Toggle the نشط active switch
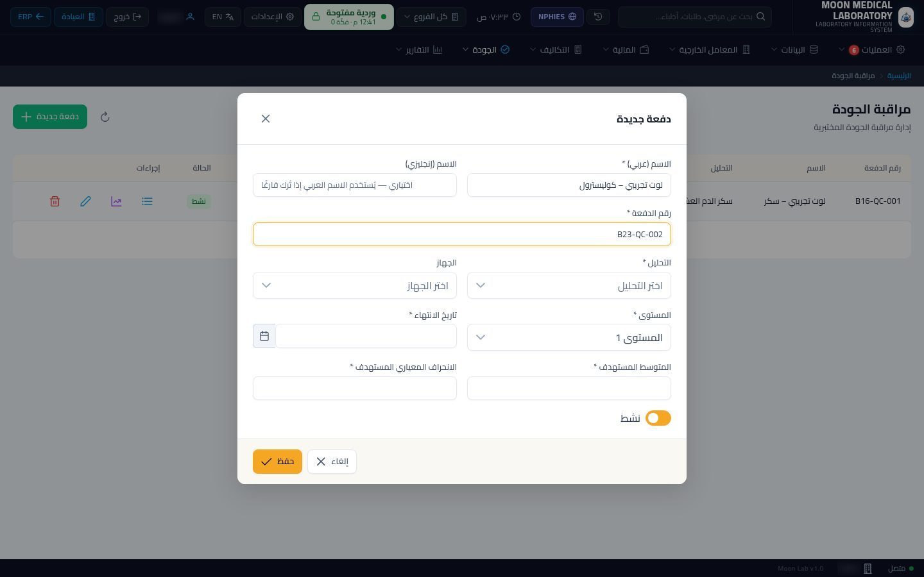Viewport: 924px width, 577px height. pyautogui.click(x=658, y=418)
